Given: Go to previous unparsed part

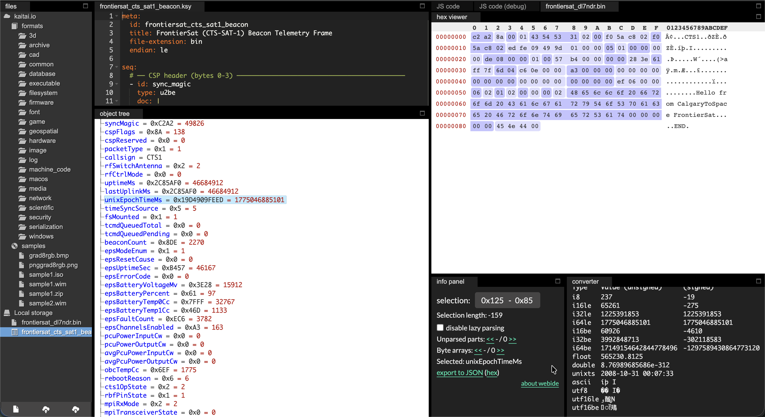Looking at the screenshot, I should (490, 339).
